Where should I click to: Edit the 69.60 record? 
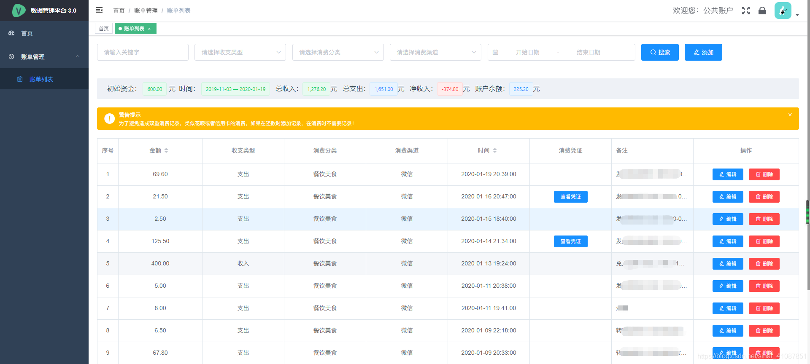coord(728,174)
